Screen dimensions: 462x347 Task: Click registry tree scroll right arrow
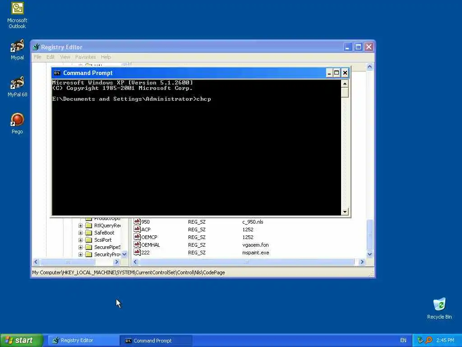(x=117, y=262)
